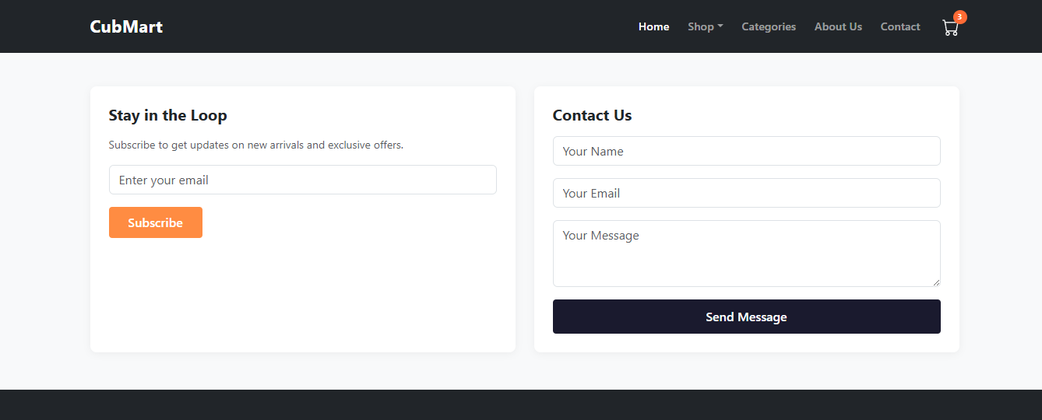
Task: Click the orange Subscribe button
Action: [156, 222]
